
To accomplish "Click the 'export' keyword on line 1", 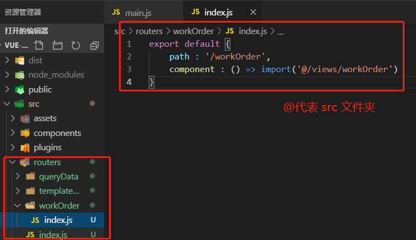I will pyautogui.click(x=164, y=43).
